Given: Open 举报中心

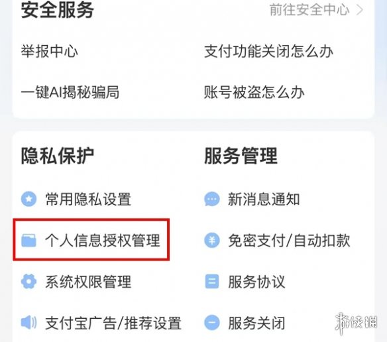Looking at the screenshot, I should point(49,51).
